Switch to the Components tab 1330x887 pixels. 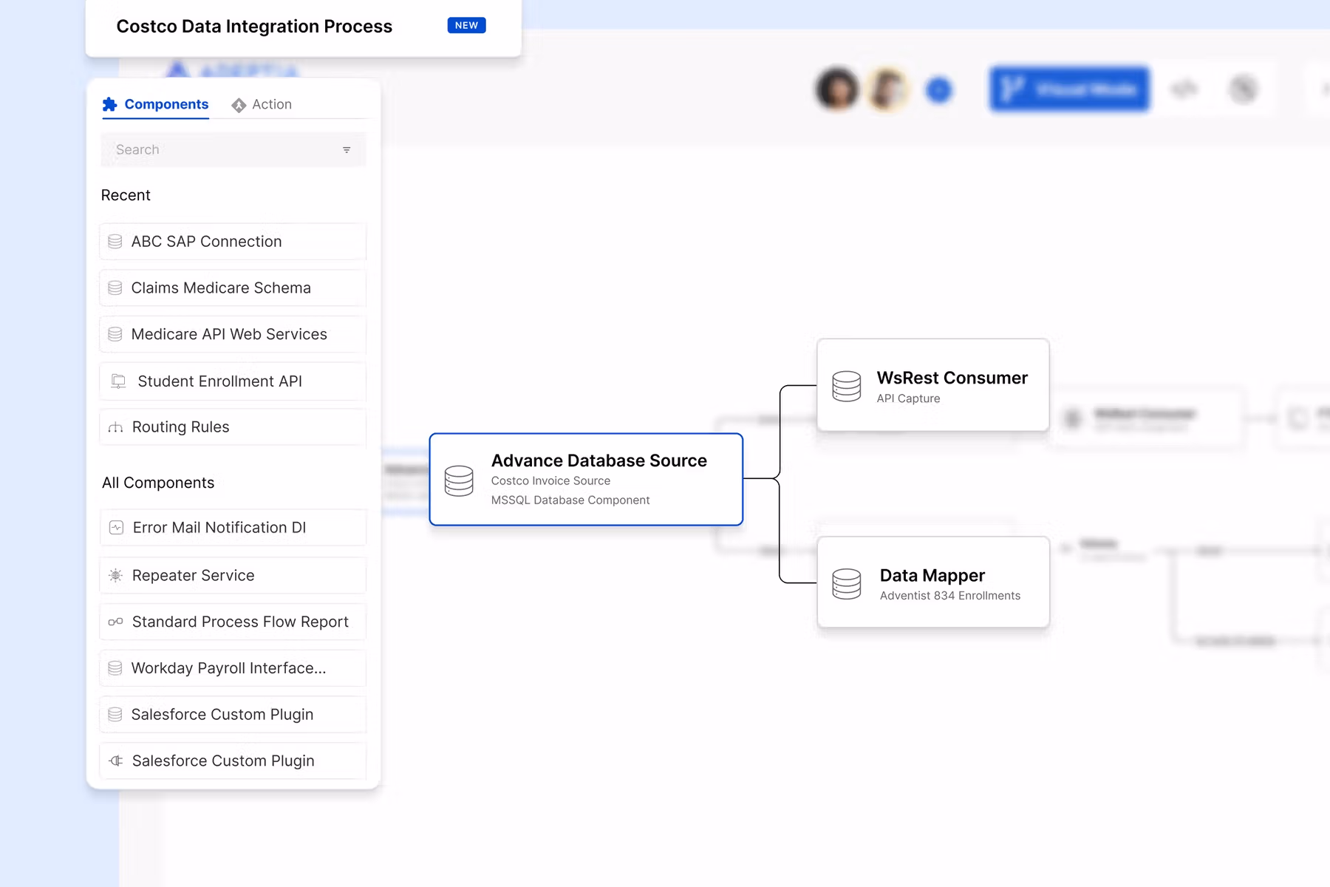[x=155, y=104]
